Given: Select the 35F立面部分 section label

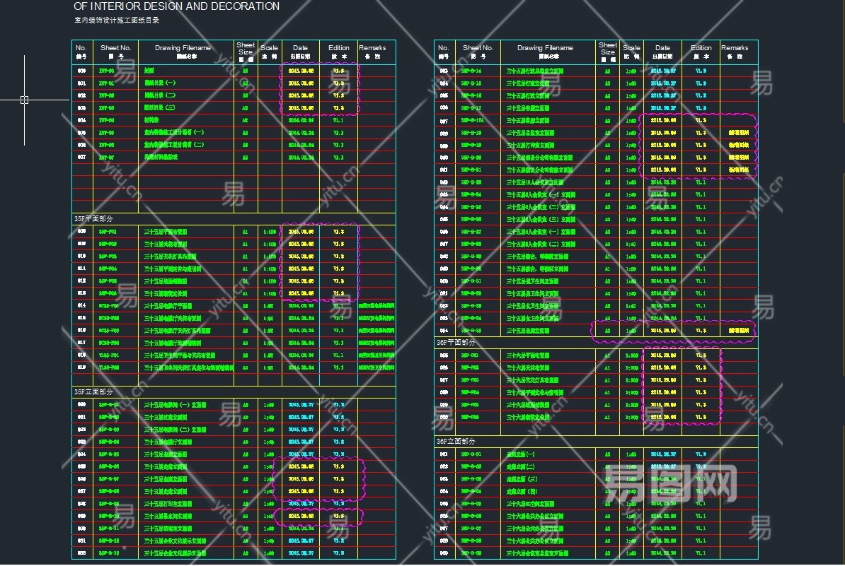Looking at the screenshot, I should point(94,392).
